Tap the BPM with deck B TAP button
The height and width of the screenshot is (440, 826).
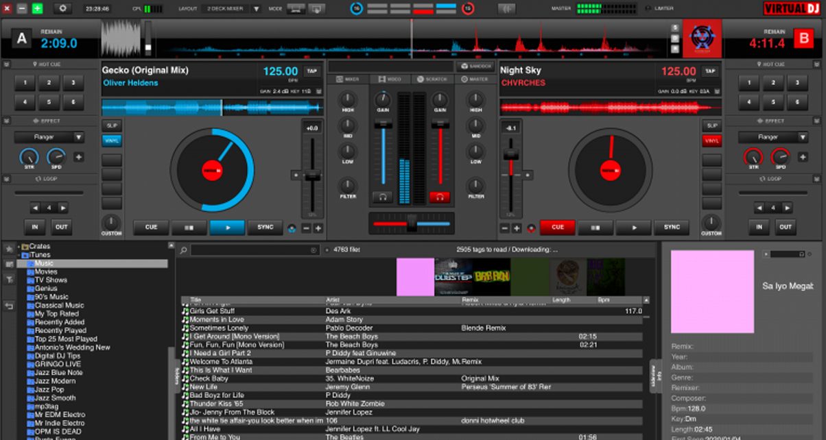click(709, 71)
